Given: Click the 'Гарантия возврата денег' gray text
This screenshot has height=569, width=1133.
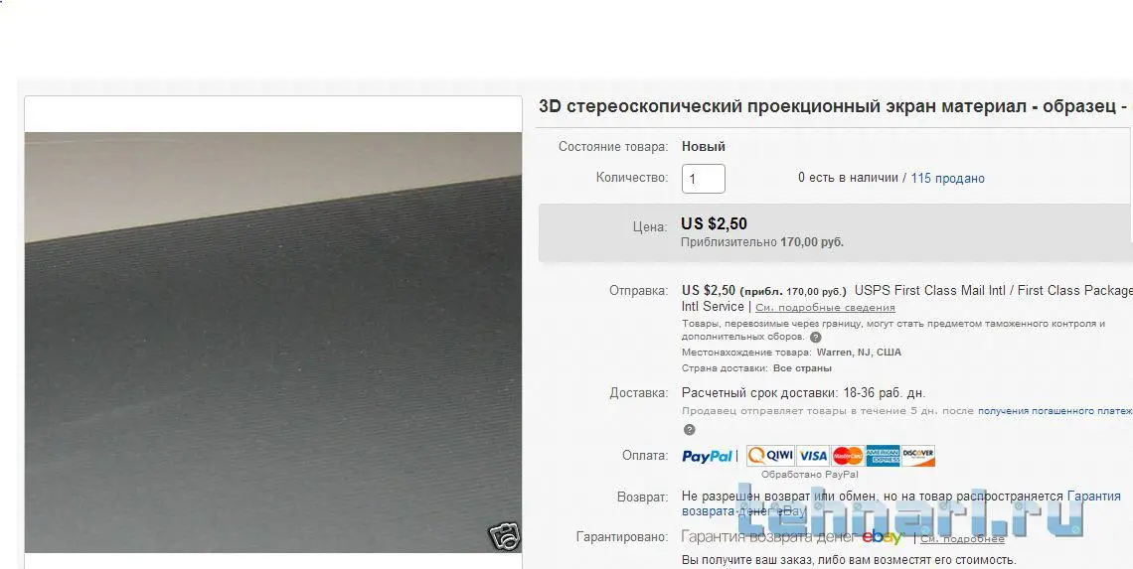Looking at the screenshot, I should pos(770,537).
